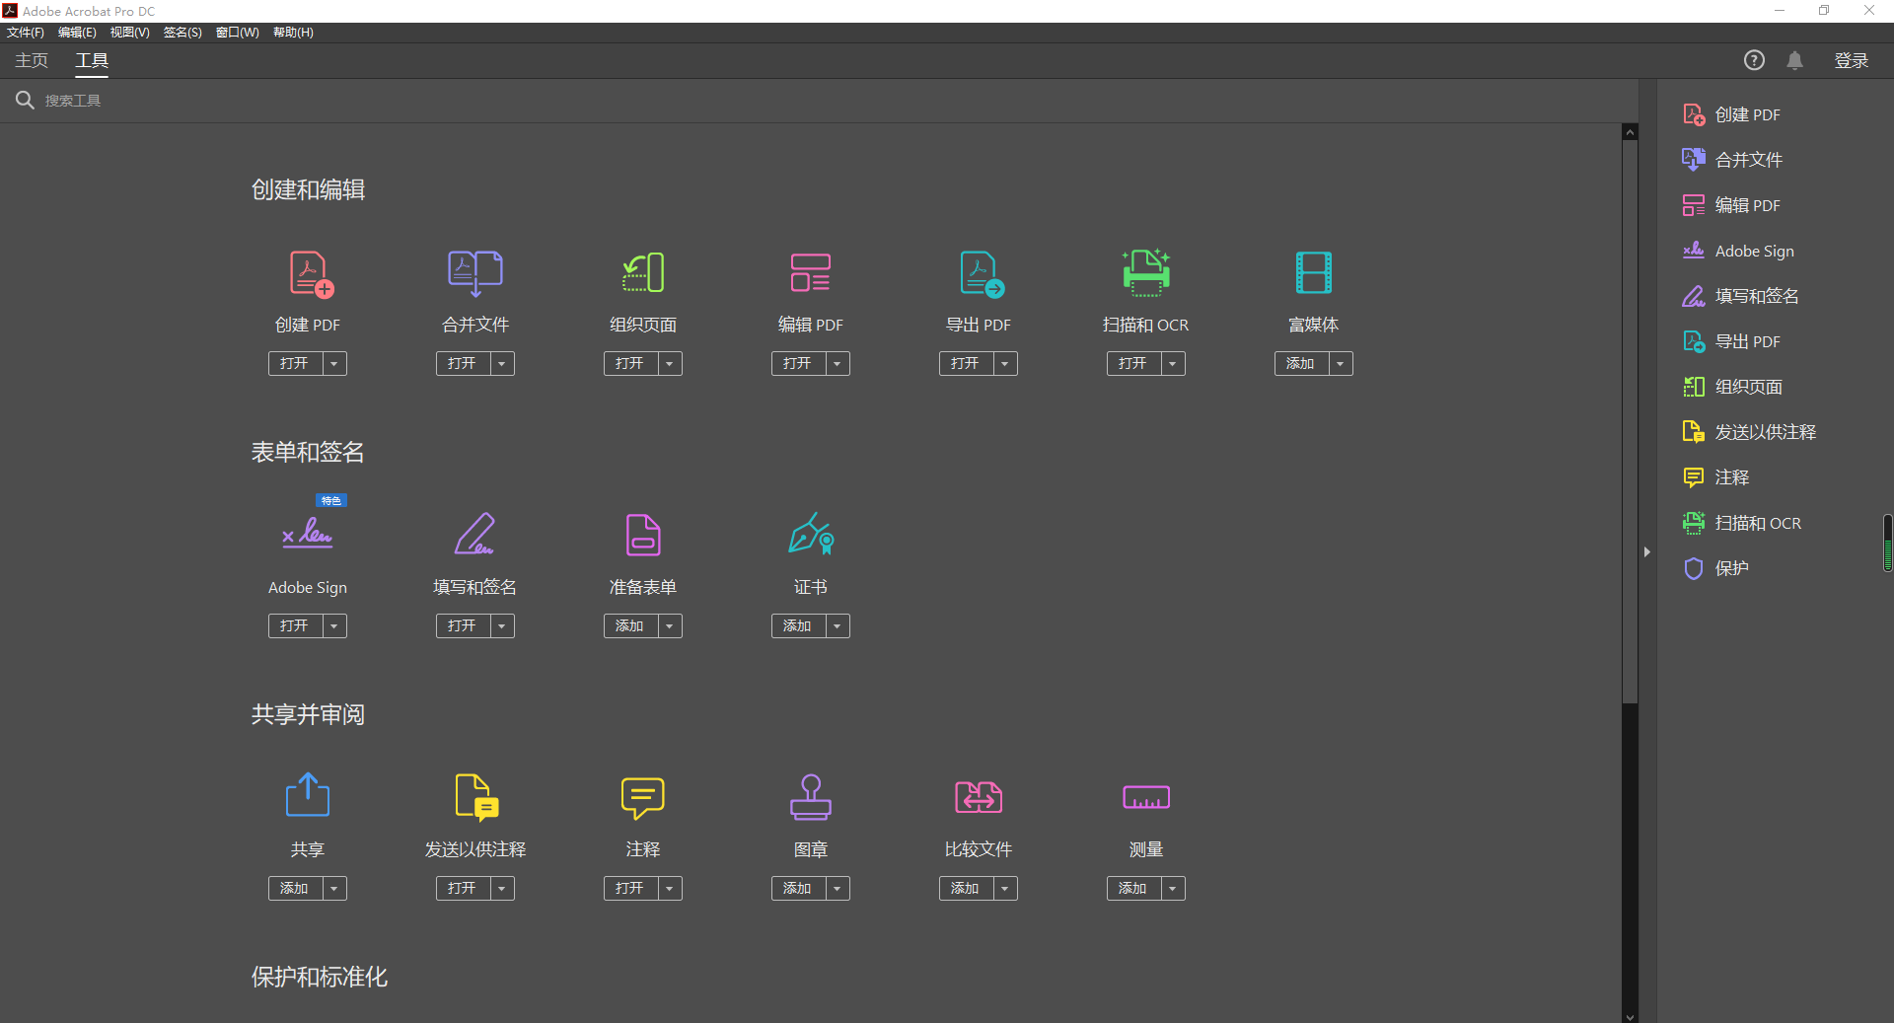This screenshot has width=1894, height=1023.
Task: Click the Adobe Sign signature icon in the main grid
Action: tap(308, 533)
